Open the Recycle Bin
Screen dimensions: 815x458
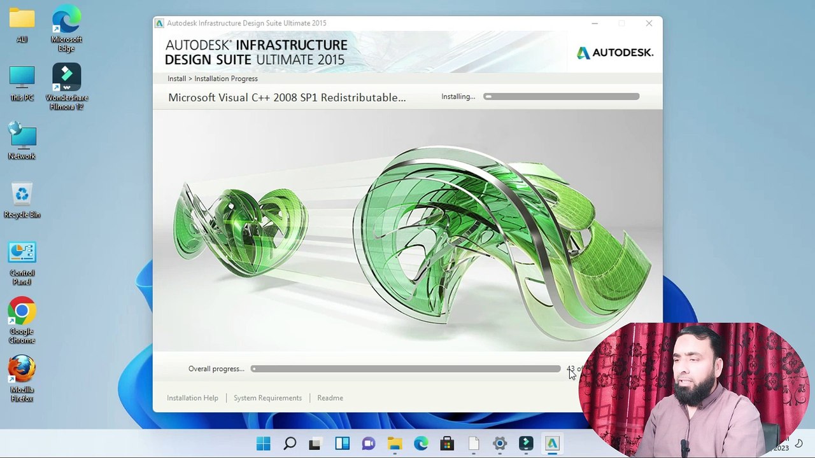[22, 200]
